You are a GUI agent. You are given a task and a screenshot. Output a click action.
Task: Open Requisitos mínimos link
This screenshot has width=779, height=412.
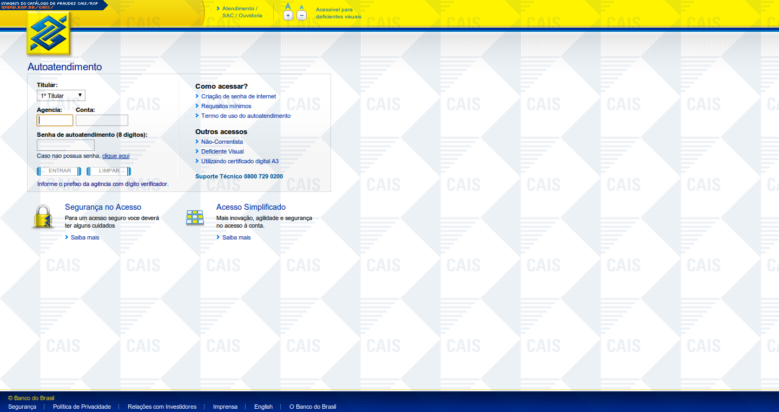pos(226,106)
